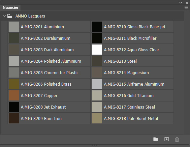Click the 'A.MIG-8218 Pale Burnt Metal' label

131,118
